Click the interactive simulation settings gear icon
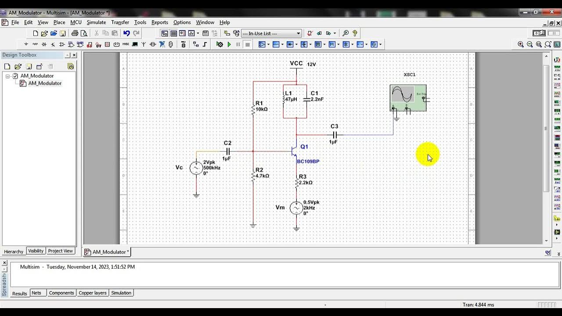 (x=220, y=44)
